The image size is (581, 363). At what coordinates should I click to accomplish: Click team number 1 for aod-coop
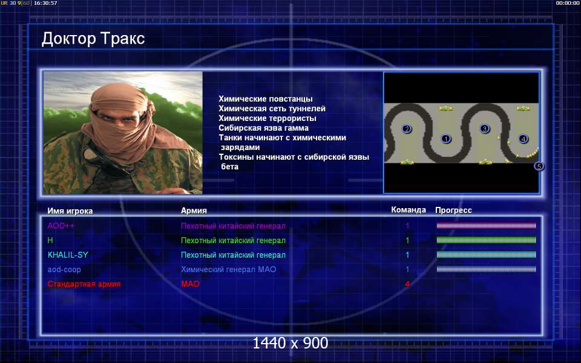tap(407, 269)
